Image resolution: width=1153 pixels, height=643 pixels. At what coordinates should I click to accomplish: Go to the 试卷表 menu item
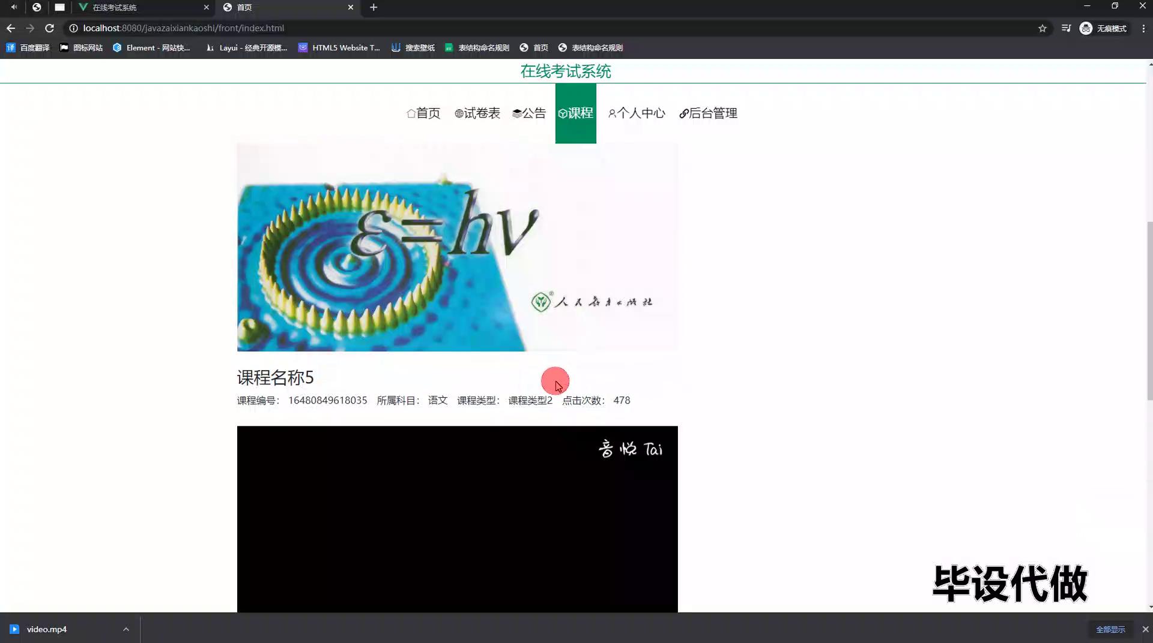coord(477,113)
